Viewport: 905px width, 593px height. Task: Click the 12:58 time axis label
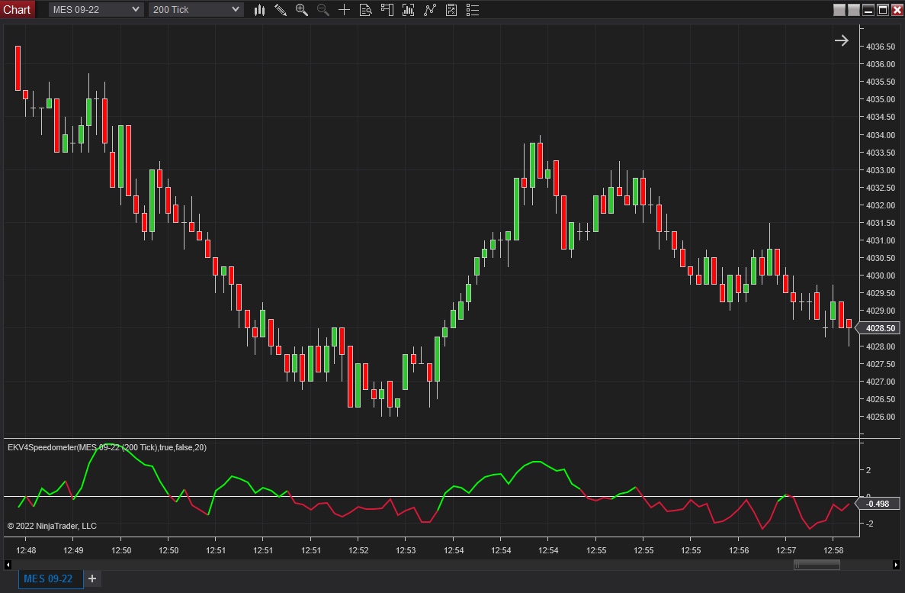(x=833, y=550)
